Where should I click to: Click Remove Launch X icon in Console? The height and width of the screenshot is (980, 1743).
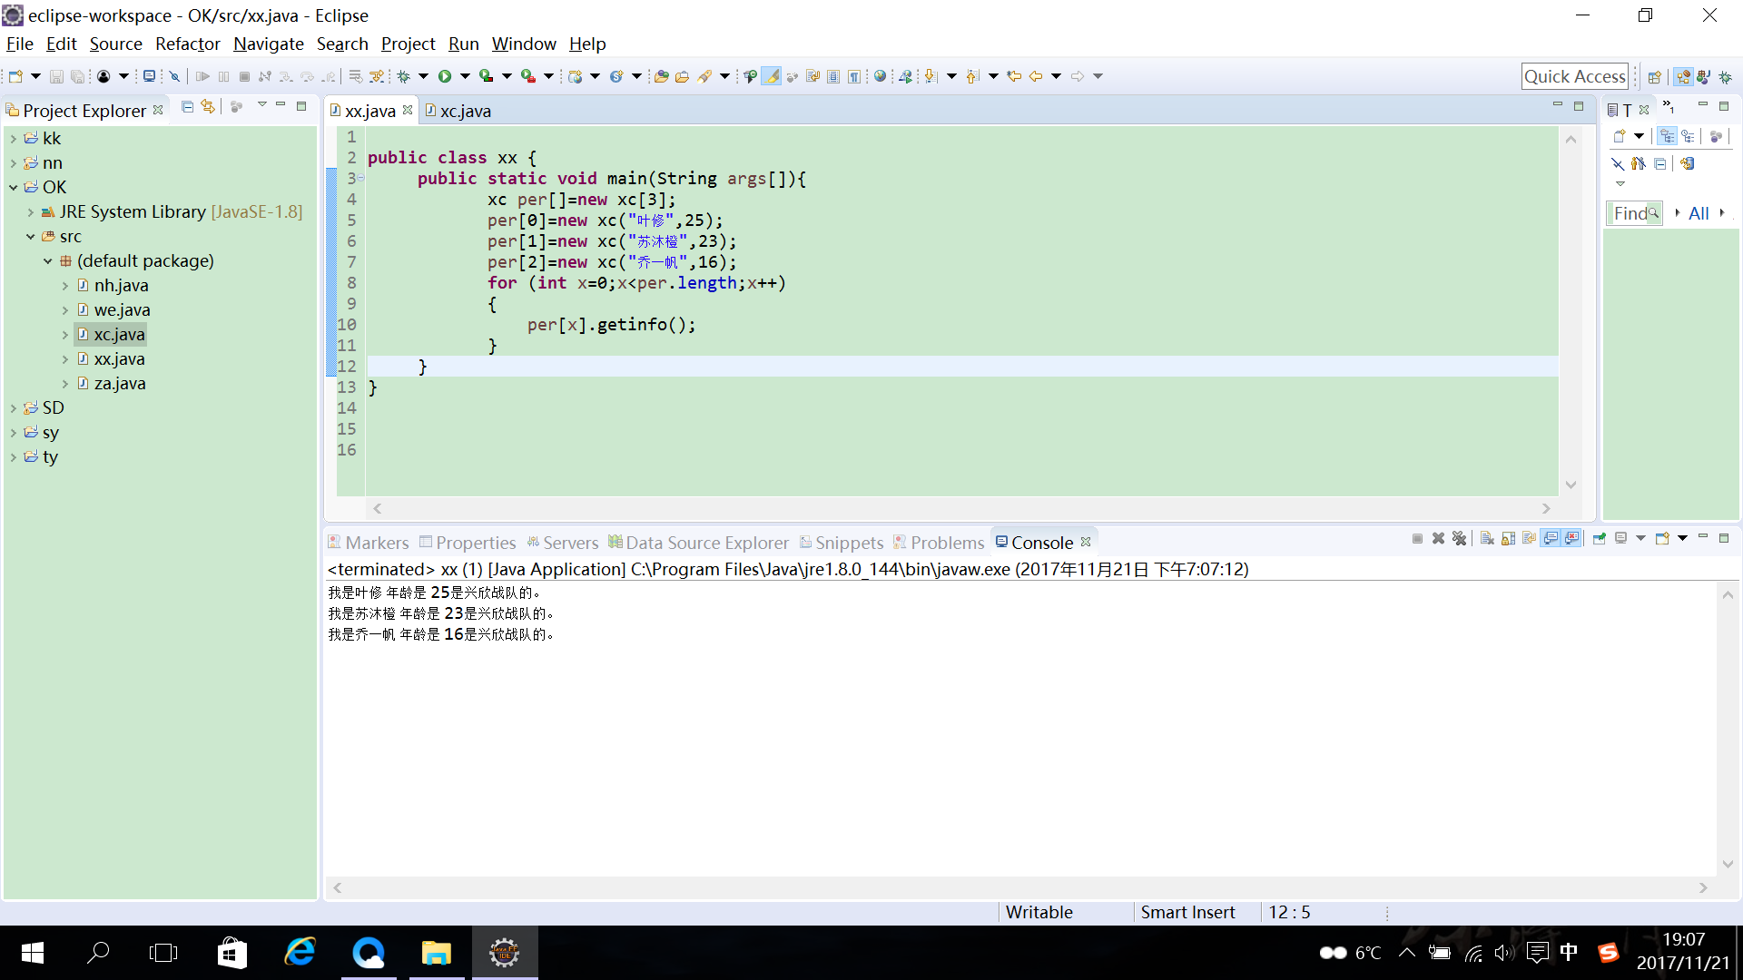coord(1438,539)
